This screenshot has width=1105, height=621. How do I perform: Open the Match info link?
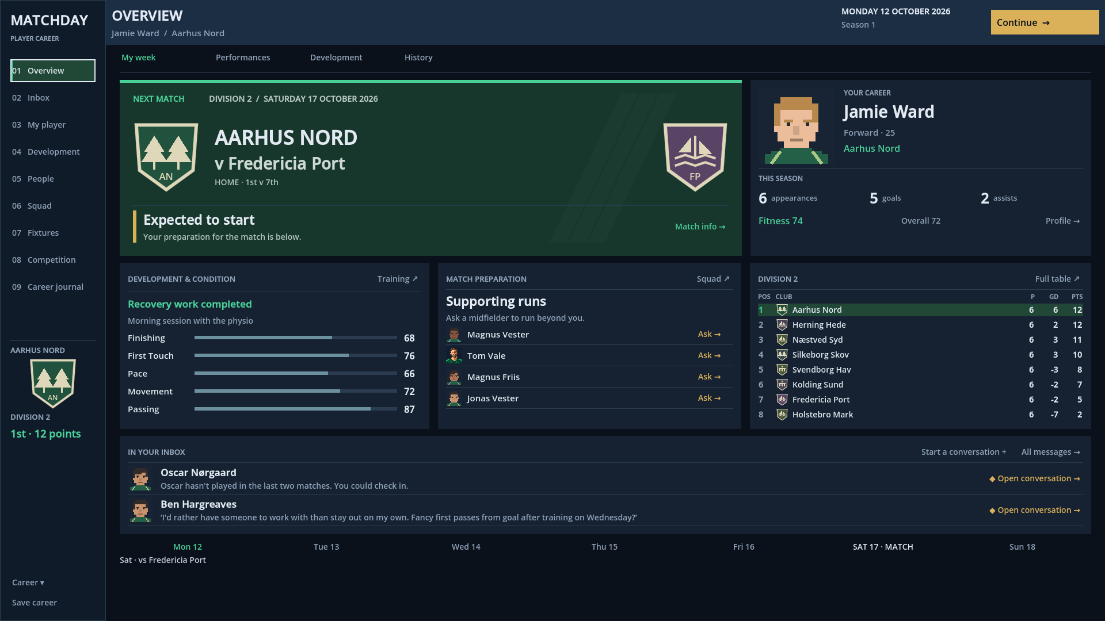tap(700, 227)
